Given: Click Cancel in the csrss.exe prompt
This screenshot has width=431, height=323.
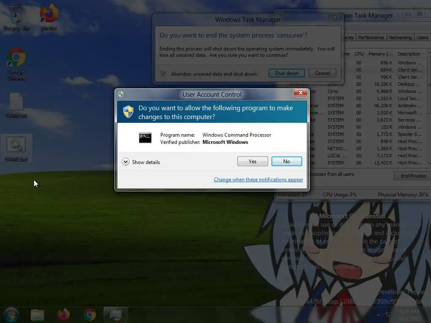Looking at the screenshot, I should coord(322,73).
